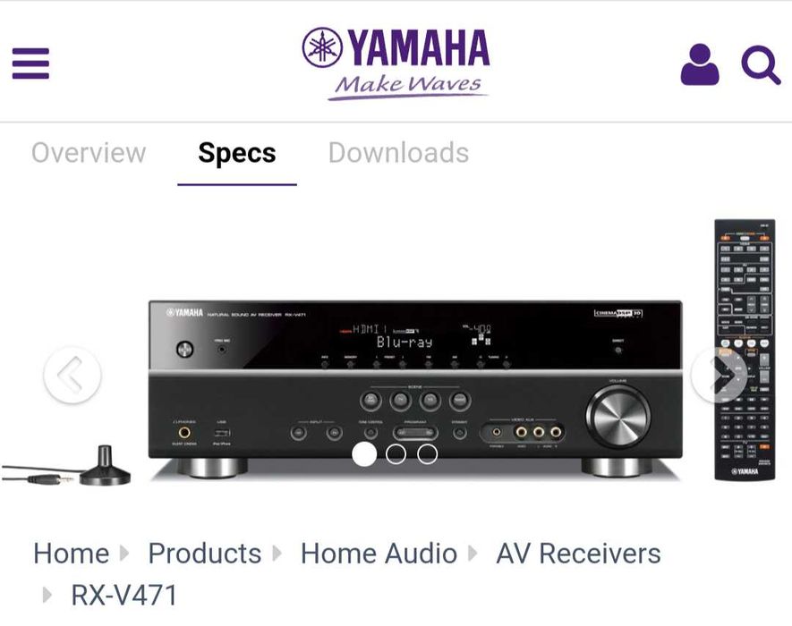Click the calibration microphone image

(65, 467)
